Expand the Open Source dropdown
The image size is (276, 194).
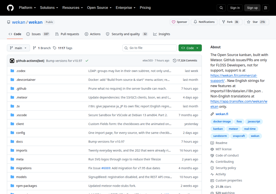99,8
